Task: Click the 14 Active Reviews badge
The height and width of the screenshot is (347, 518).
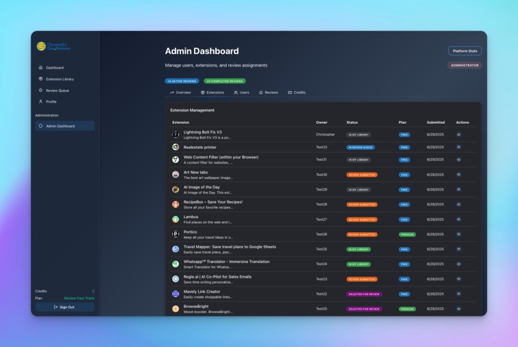Action: [x=182, y=81]
